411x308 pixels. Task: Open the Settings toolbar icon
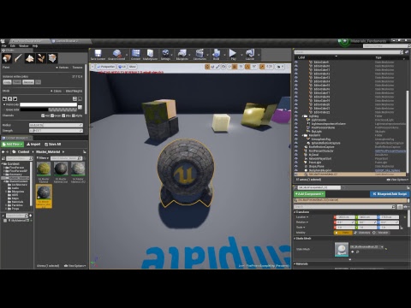pos(165,55)
